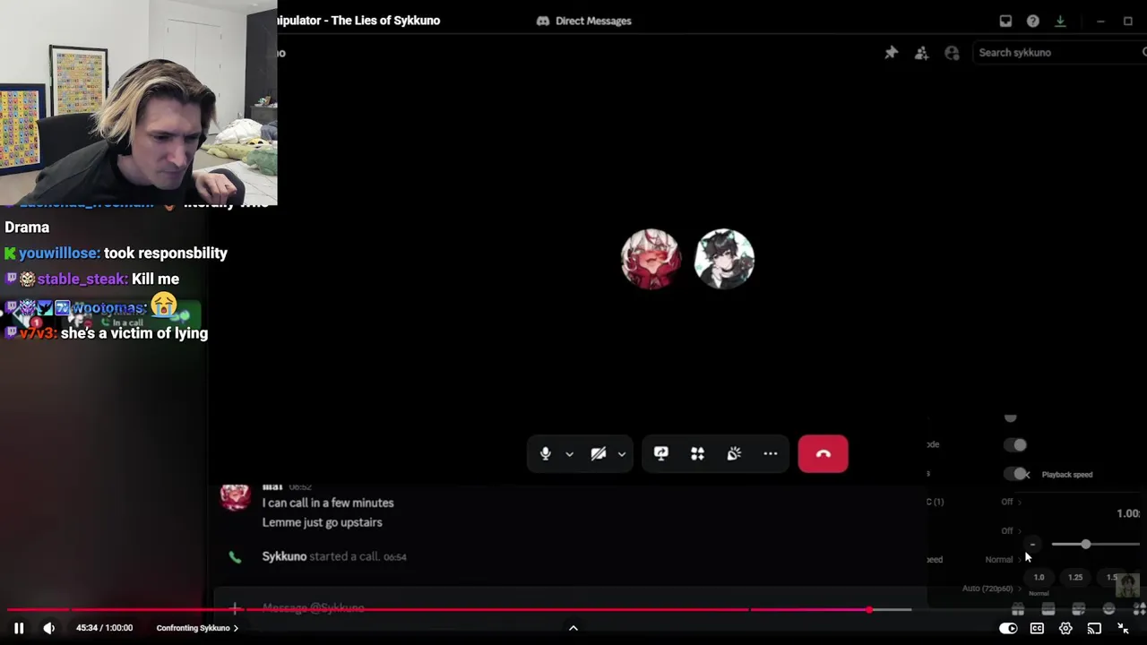
Task: Toggle autoplay switch in player bar
Action: pyautogui.click(x=1008, y=628)
